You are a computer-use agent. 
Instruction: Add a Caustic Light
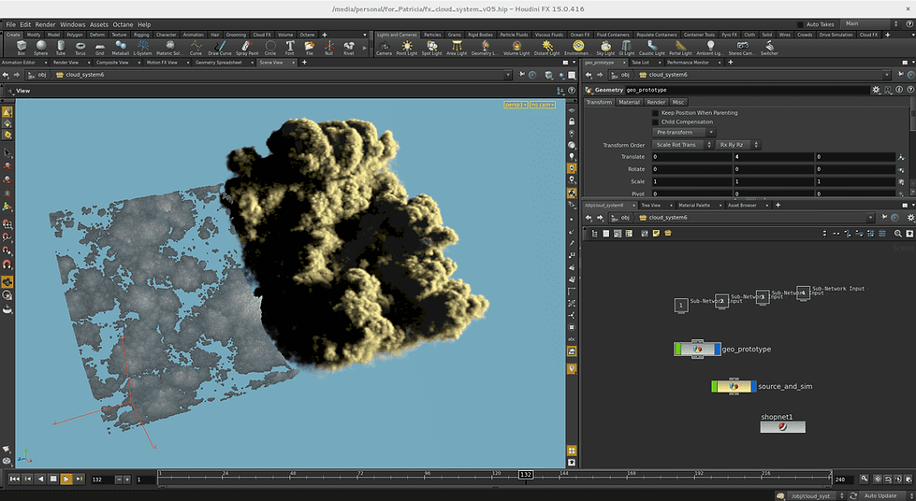coord(652,48)
